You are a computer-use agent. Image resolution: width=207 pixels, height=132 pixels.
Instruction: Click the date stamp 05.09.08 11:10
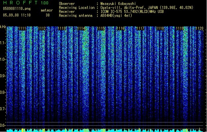[17, 15]
